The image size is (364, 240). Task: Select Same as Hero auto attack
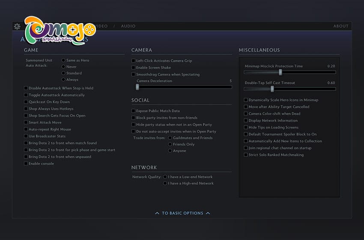point(63,60)
